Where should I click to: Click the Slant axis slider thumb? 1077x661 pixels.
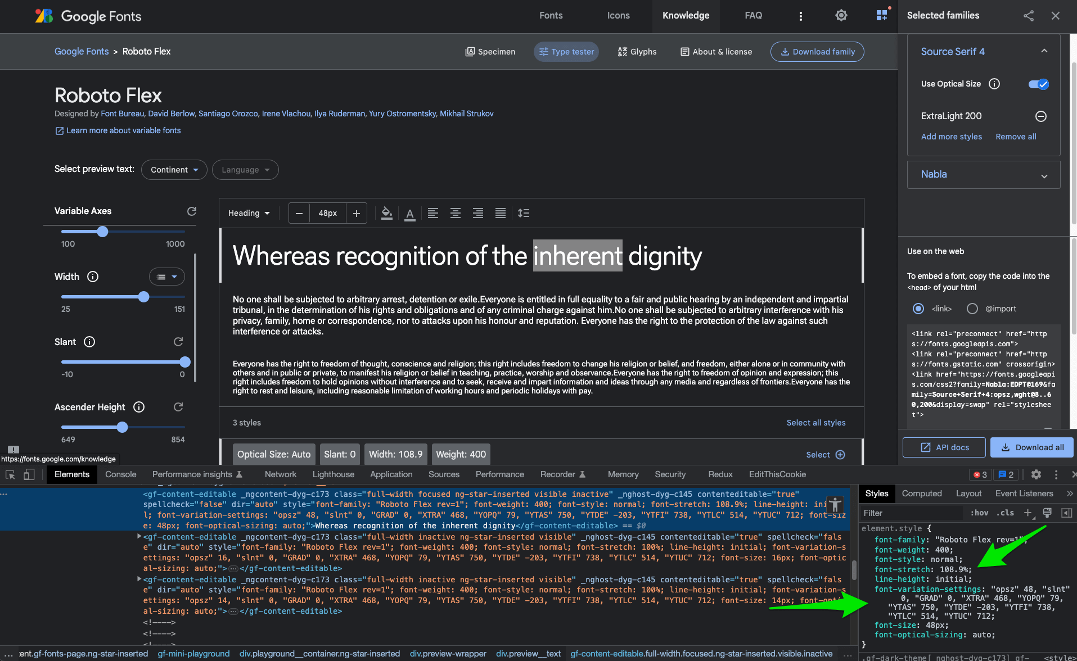(185, 362)
